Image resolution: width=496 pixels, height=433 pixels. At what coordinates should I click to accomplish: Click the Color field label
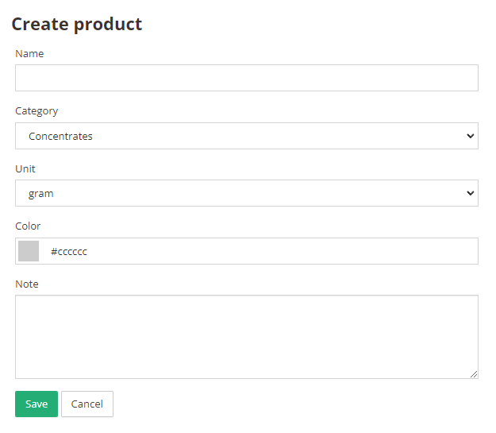click(x=28, y=226)
